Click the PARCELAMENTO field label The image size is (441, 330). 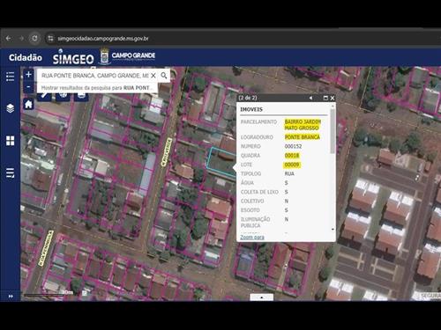(x=258, y=121)
